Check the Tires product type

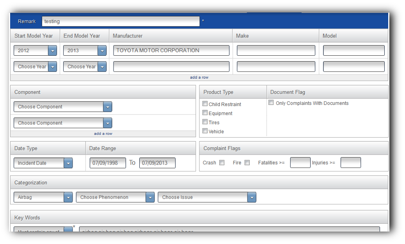click(x=205, y=122)
